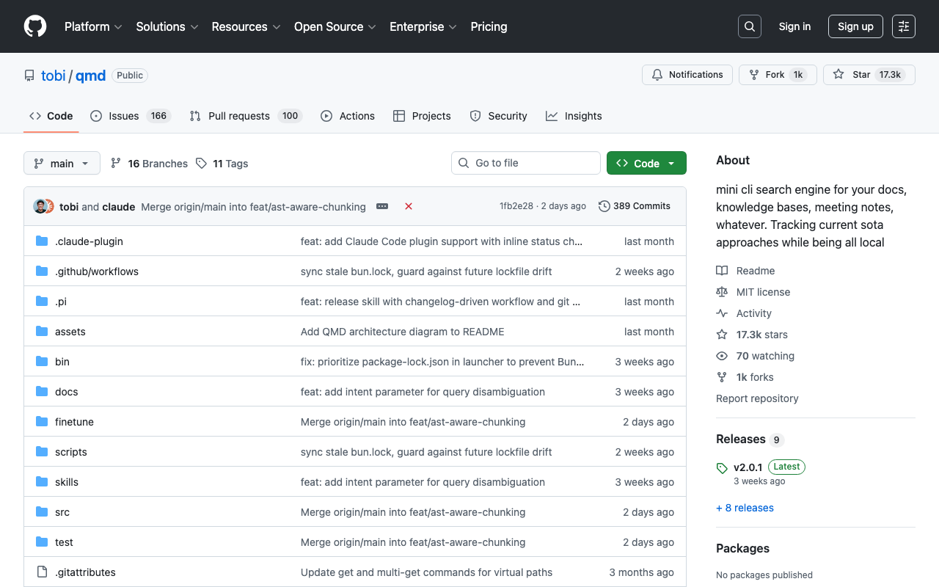This screenshot has height=587, width=939.
Task: Click the Go to file search box
Action: 525,163
